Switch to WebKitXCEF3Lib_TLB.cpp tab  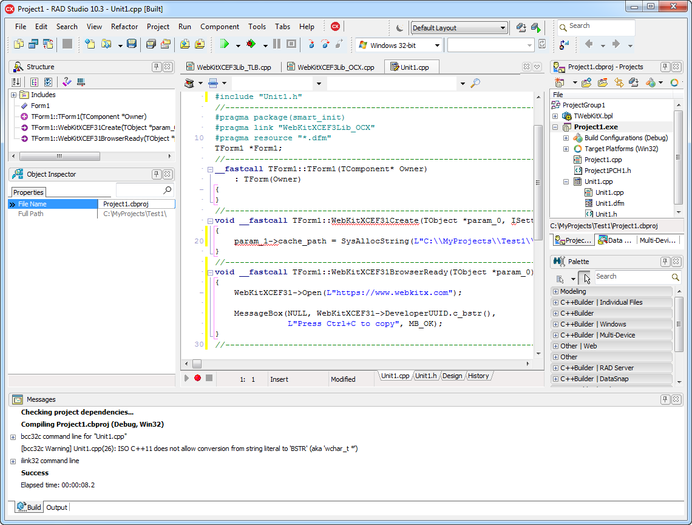[x=229, y=67]
